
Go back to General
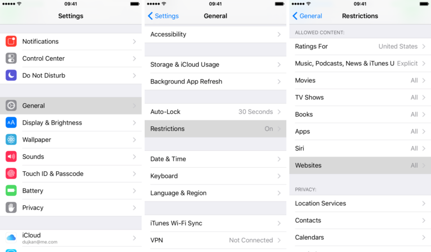point(308,16)
